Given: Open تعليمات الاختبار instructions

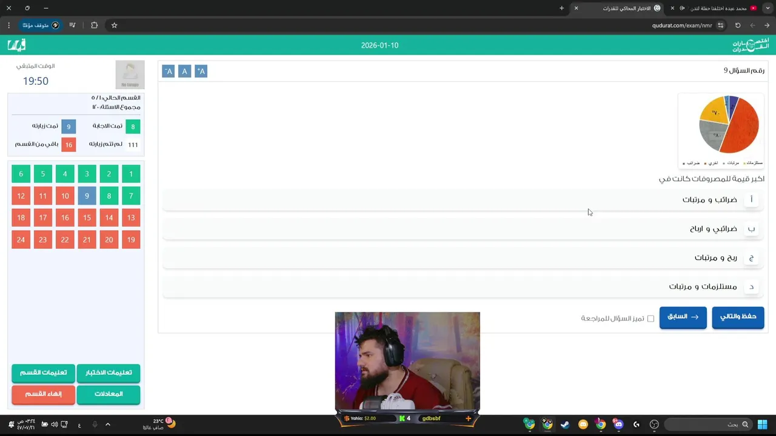Looking at the screenshot, I should pos(109,372).
